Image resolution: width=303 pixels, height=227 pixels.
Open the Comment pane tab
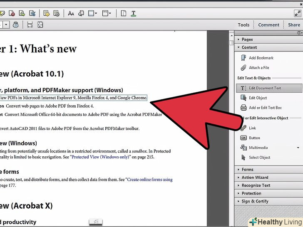(268, 25)
